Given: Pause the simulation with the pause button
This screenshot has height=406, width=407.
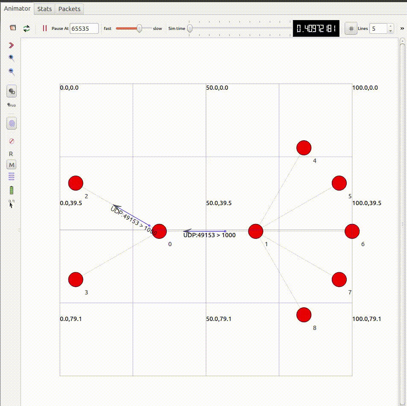Looking at the screenshot, I should pyautogui.click(x=44, y=27).
